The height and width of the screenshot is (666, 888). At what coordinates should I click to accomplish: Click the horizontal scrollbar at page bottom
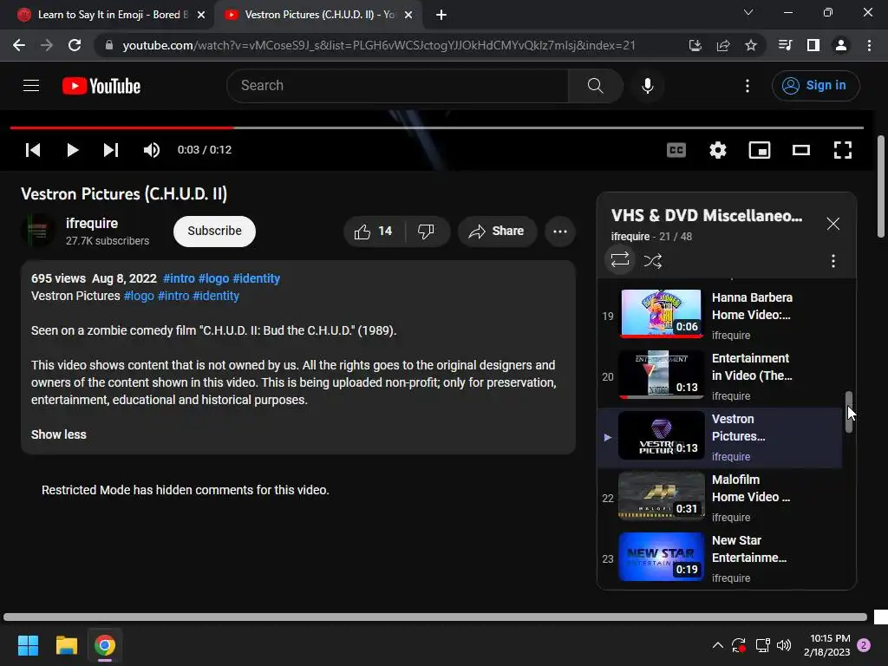(435, 617)
